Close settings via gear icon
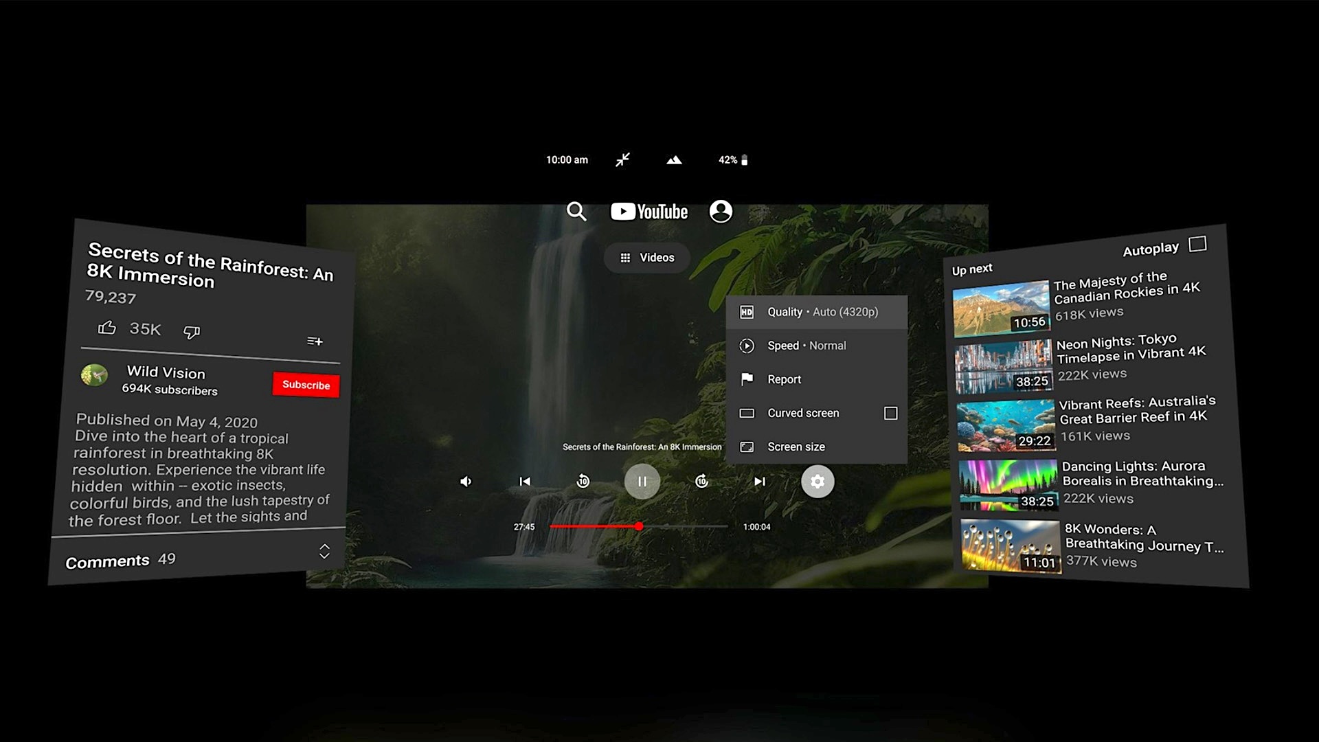 [818, 482]
